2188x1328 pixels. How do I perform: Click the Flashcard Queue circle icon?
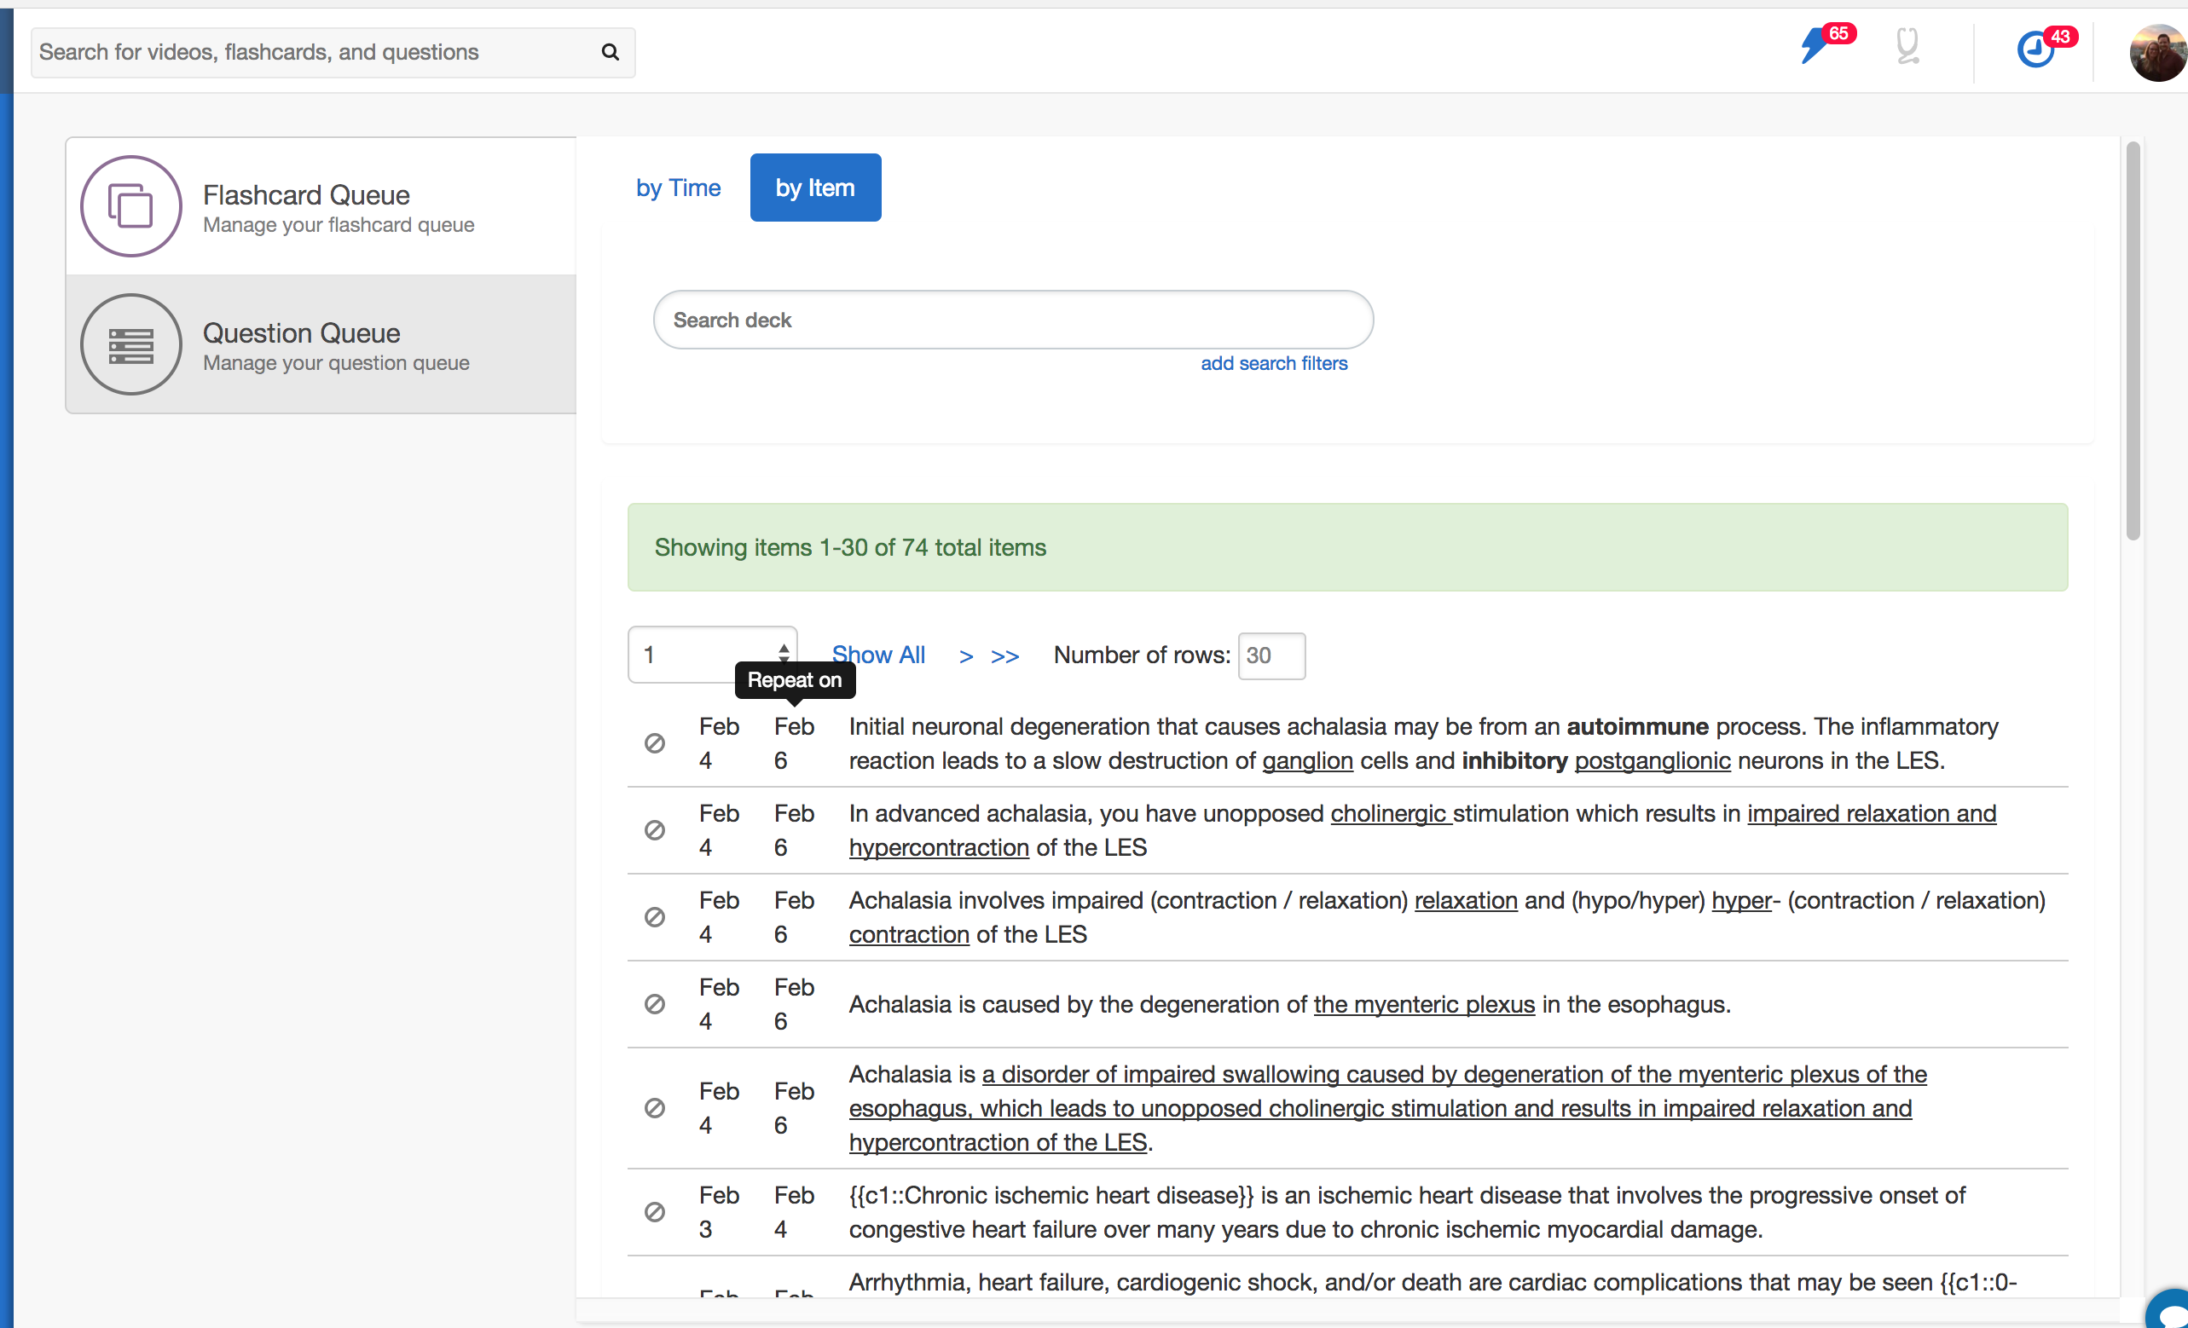(x=131, y=206)
